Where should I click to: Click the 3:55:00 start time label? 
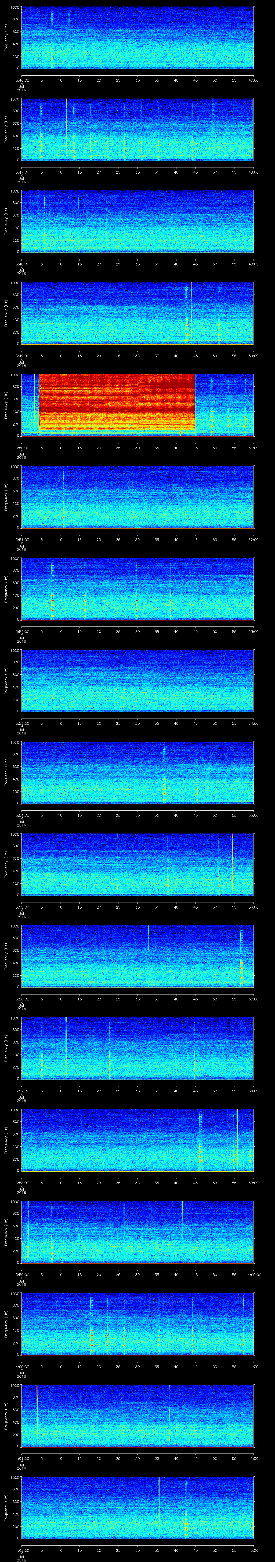point(22,906)
